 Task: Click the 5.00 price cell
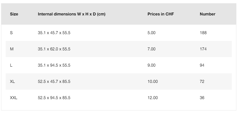tap(152, 33)
